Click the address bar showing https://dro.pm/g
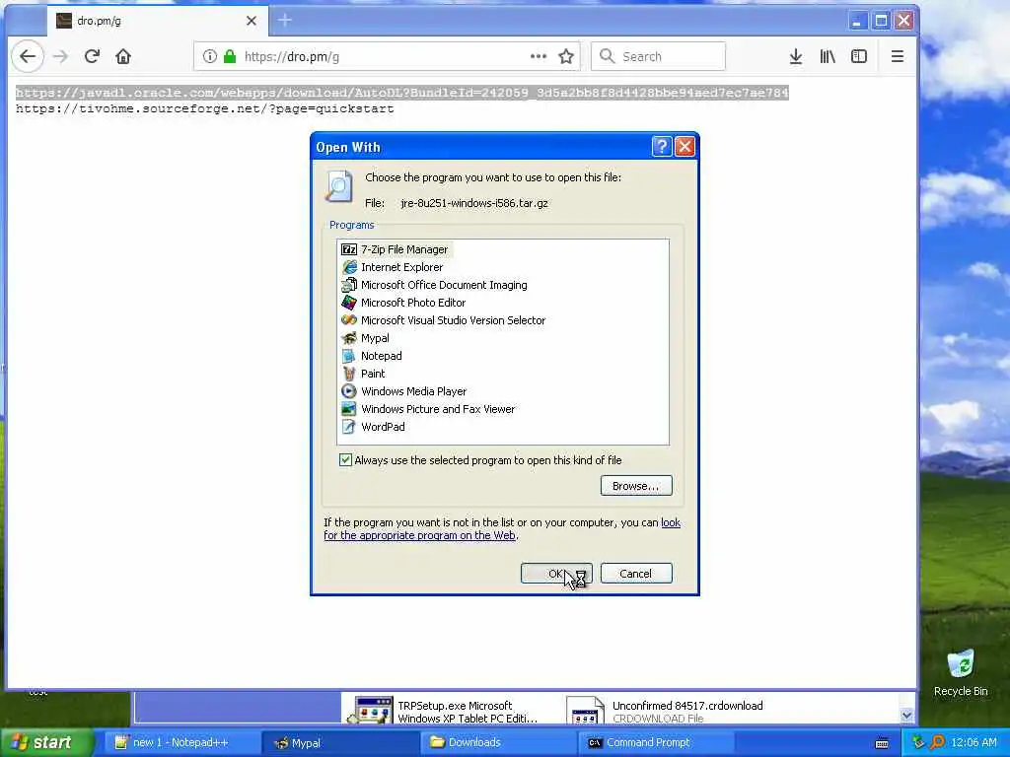1010x757 pixels. (x=387, y=56)
